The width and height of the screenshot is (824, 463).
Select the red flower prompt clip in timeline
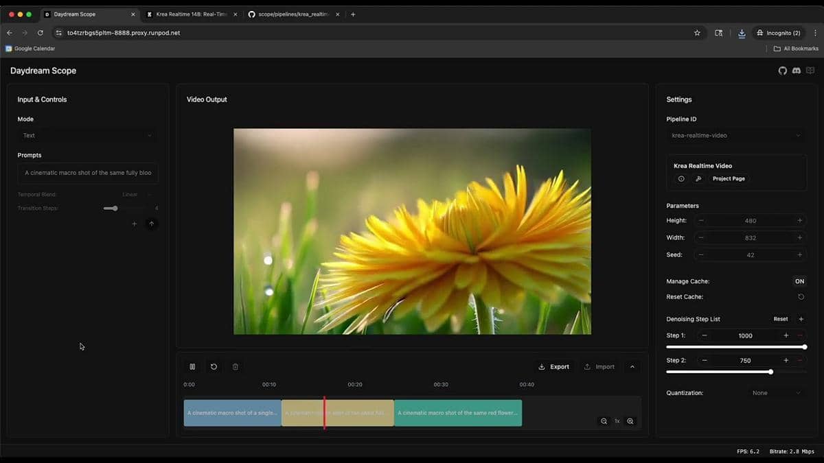[458, 413]
